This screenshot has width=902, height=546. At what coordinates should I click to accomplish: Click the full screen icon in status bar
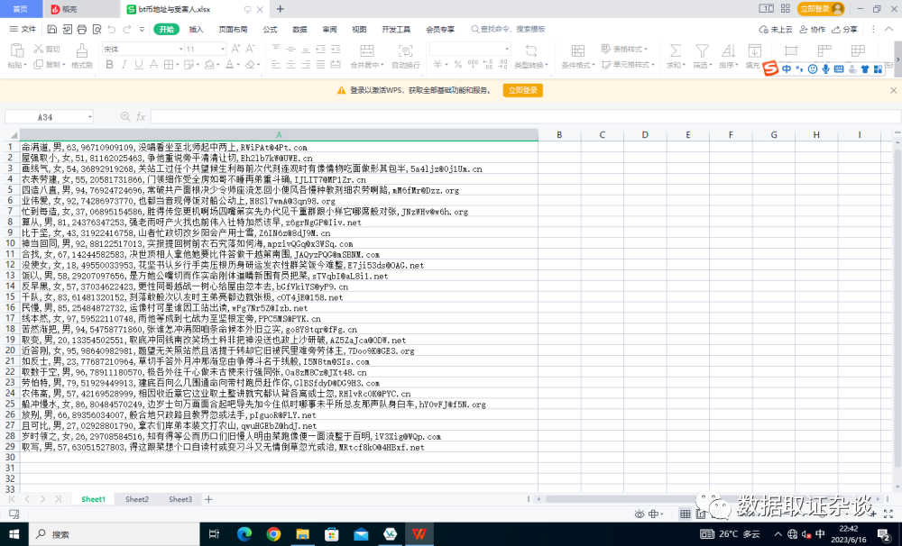pos(888,514)
